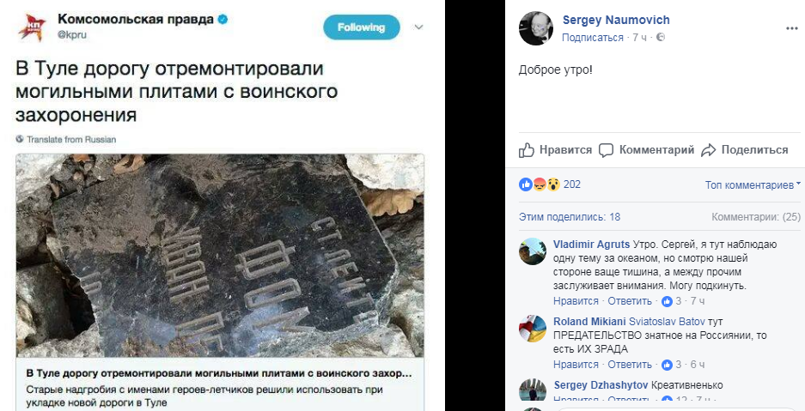Click the Sergey Naumovich name link

point(616,20)
